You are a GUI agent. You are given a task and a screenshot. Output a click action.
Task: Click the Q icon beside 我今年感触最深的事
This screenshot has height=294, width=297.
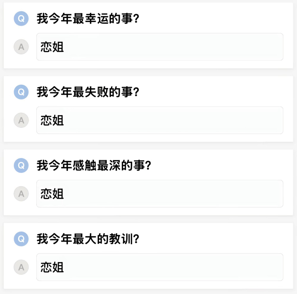[x=21, y=166]
